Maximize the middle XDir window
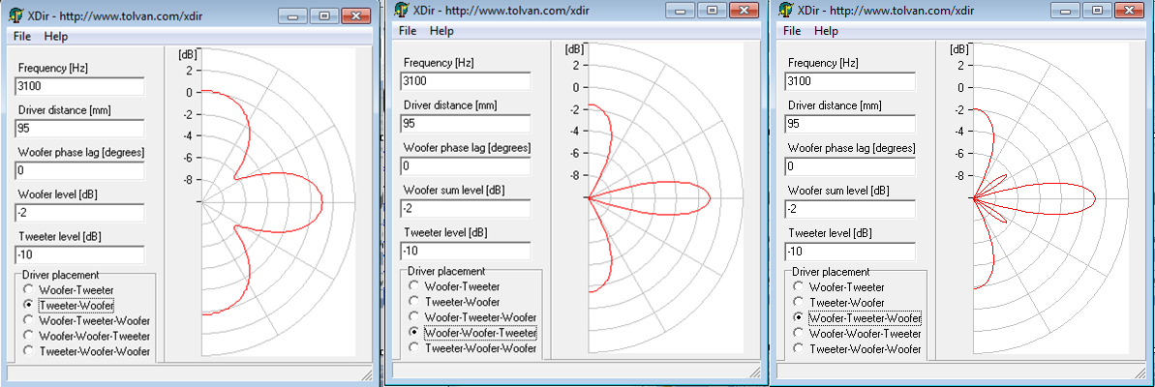This screenshot has height=387, width=1155. point(711,10)
